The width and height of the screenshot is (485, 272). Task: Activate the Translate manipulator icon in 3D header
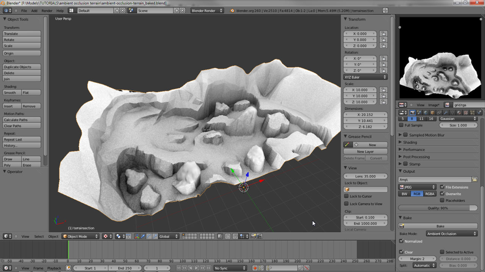coord(143,236)
